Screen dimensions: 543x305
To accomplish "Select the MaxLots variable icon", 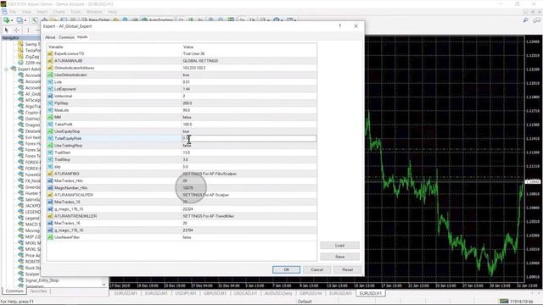I will point(50,110).
